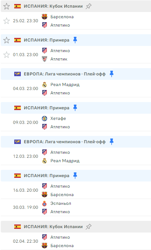Open ИСПАНИЯ: Кубок Испании top league link
The height and width of the screenshot is (250, 151).
coord(53,6)
